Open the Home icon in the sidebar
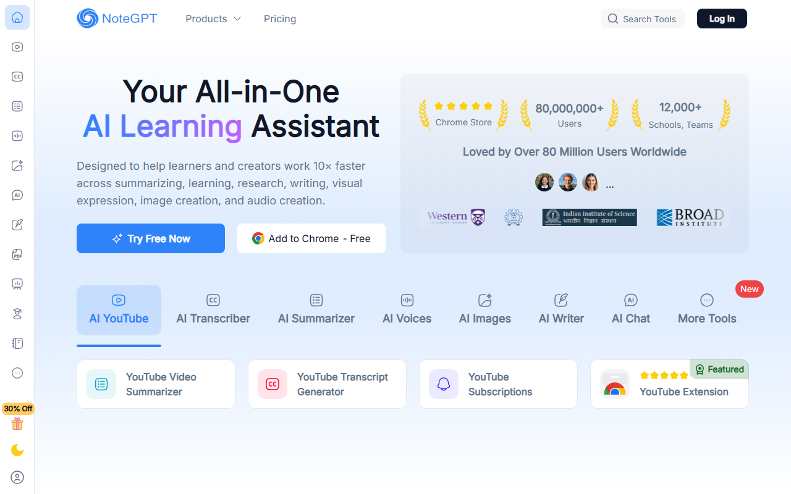 [x=17, y=17]
